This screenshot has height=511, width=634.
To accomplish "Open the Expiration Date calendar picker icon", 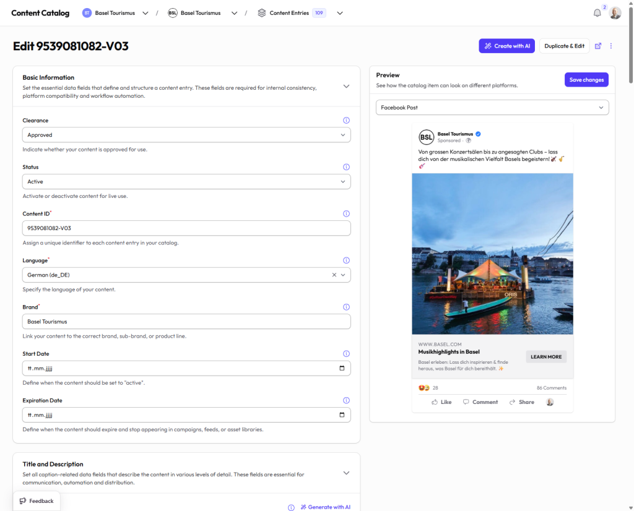I will (342, 414).
